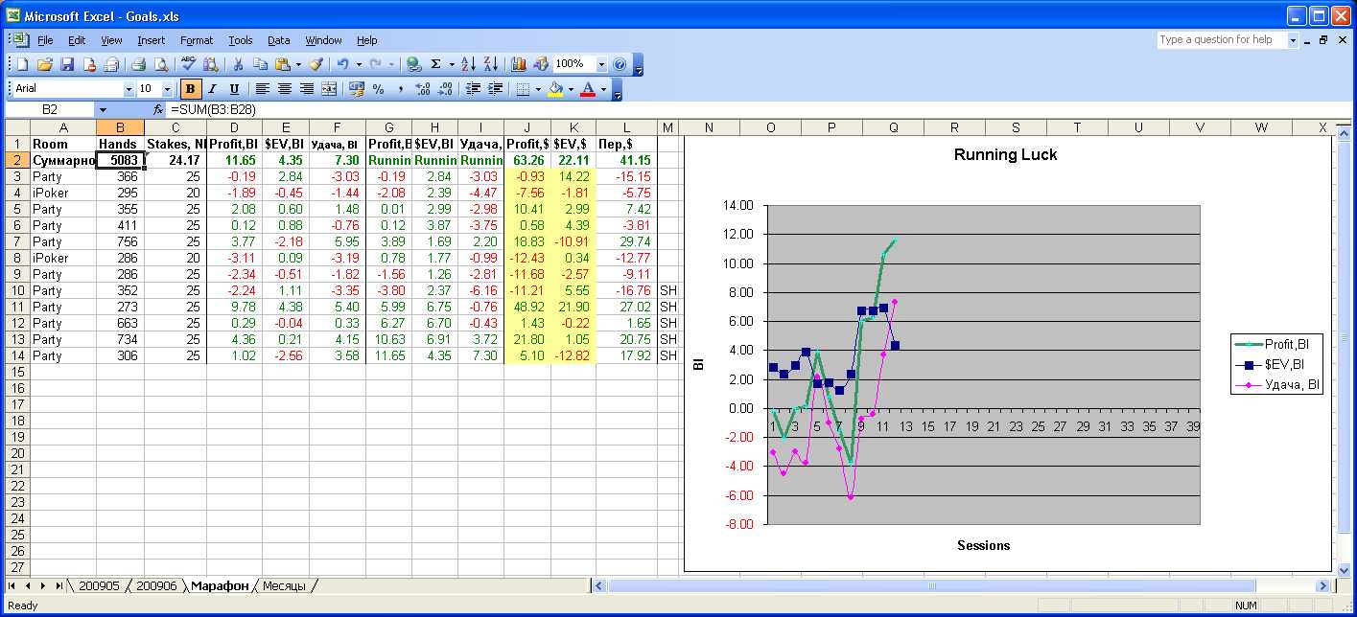Open the Name Box dropdown arrow
Image resolution: width=1357 pixels, height=617 pixels.
[103, 110]
